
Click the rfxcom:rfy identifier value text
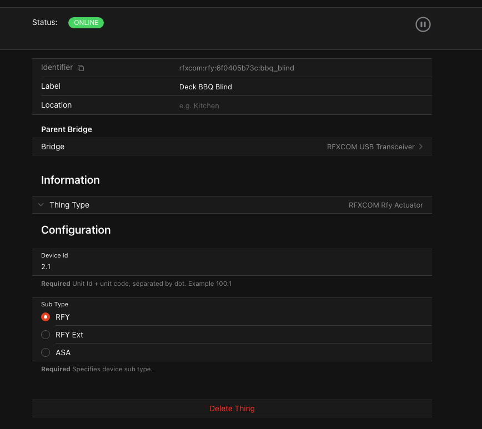237,68
